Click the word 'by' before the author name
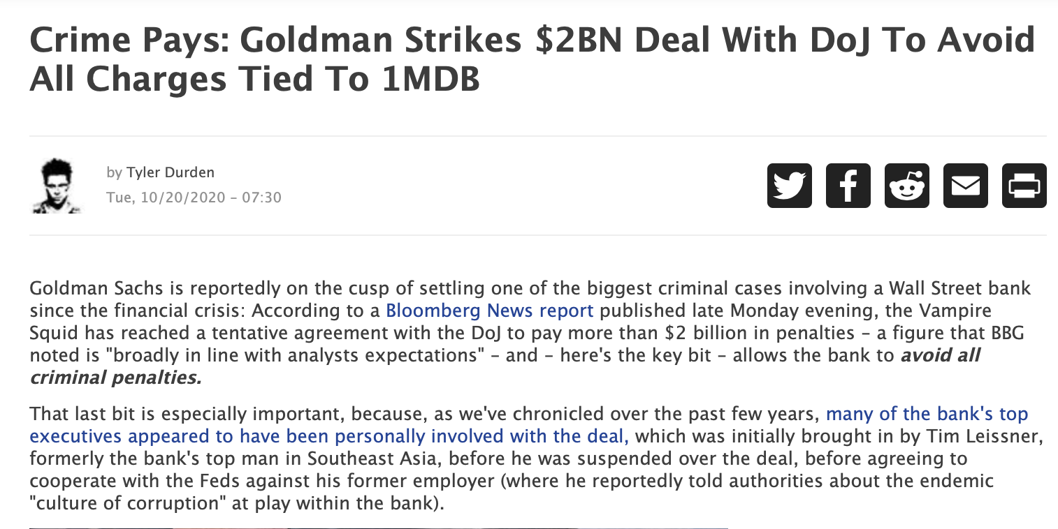This screenshot has width=1058, height=529. [114, 173]
